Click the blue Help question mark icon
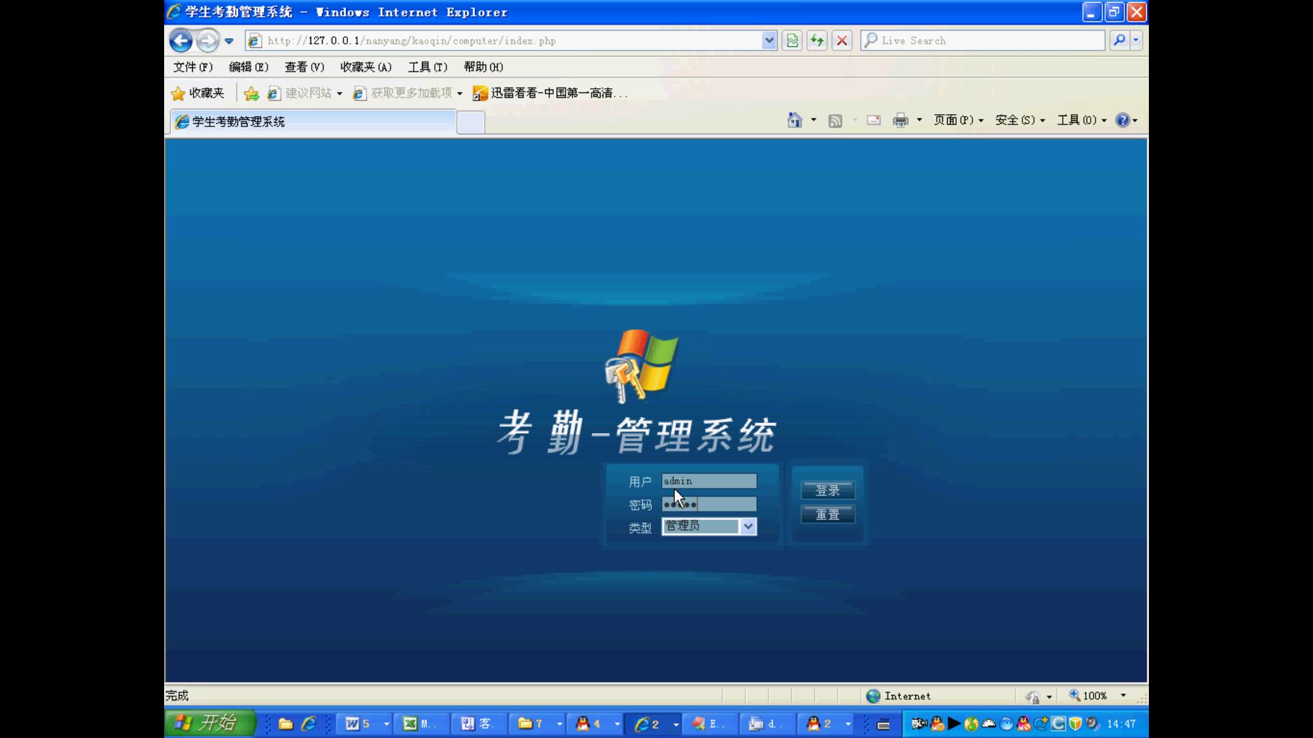Viewport: 1313px width, 738px height. (x=1122, y=120)
